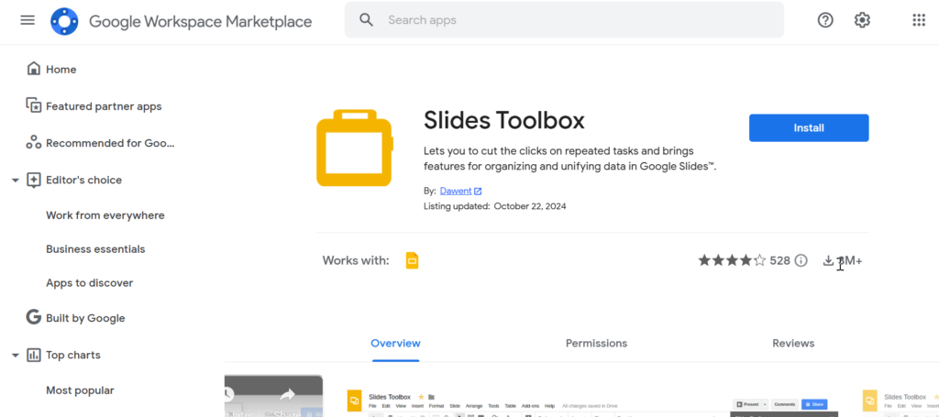
Task: Switch to the Permissions tab
Action: click(596, 343)
